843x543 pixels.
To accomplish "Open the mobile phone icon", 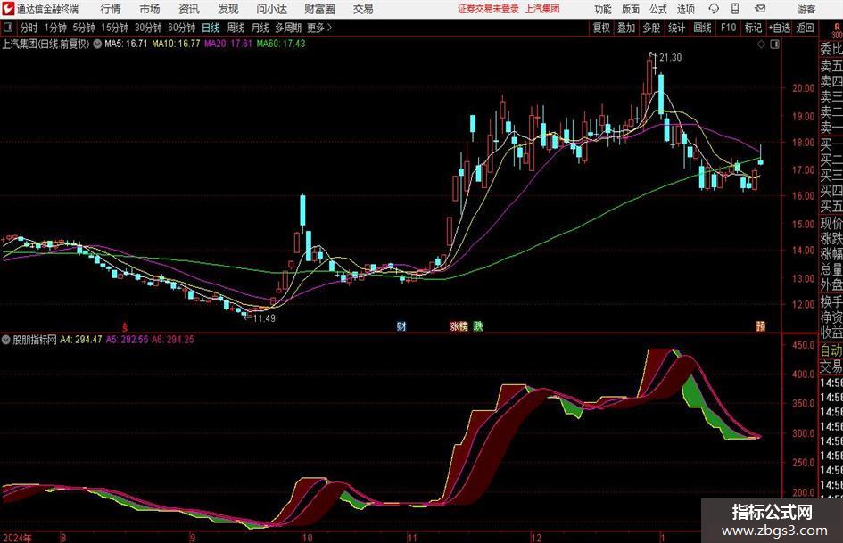I will [x=735, y=9].
